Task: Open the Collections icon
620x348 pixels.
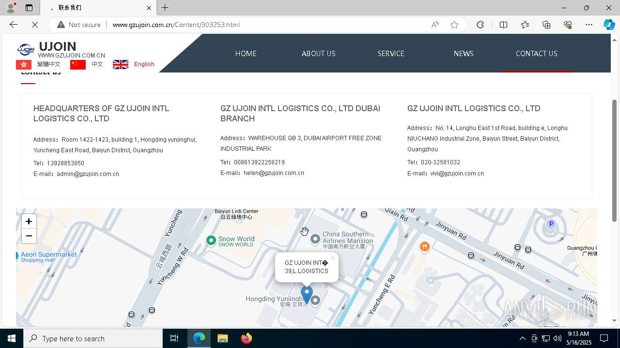Action: point(546,25)
